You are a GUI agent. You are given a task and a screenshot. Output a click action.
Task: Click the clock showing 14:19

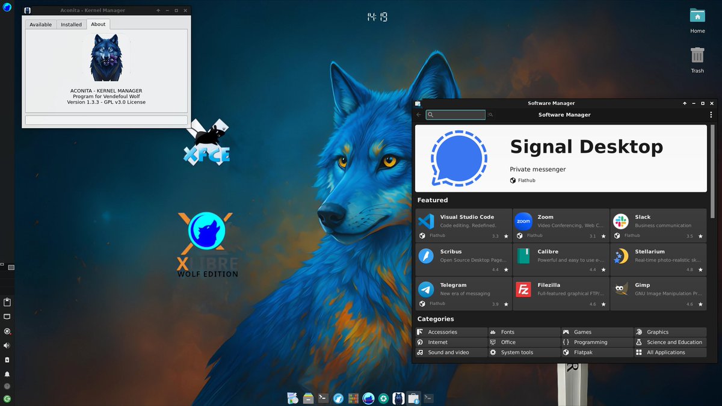pyautogui.click(x=377, y=17)
